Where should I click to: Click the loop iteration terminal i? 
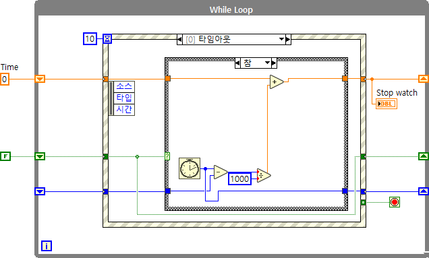(47, 246)
